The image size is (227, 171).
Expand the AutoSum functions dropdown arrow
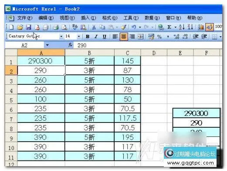click(x=176, y=27)
